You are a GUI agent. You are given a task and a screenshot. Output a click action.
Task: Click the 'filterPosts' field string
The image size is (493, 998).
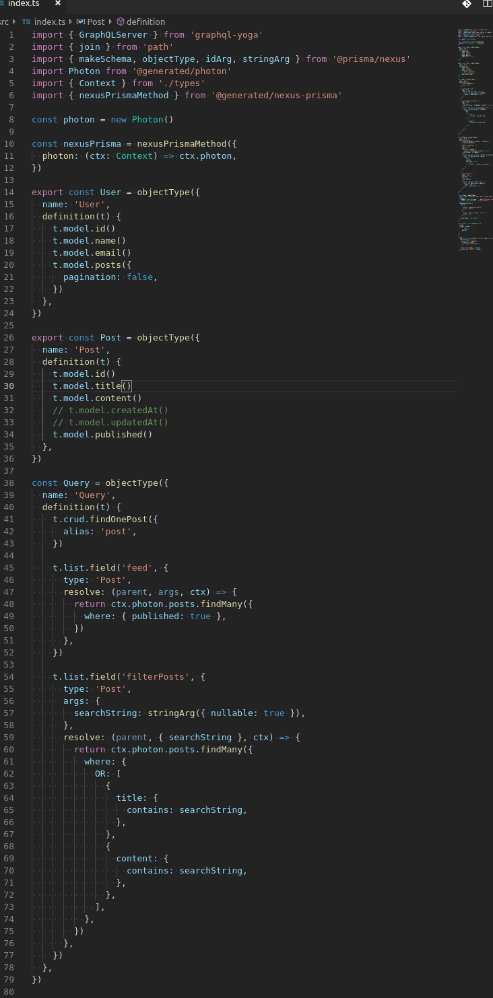[x=156, y=677]
